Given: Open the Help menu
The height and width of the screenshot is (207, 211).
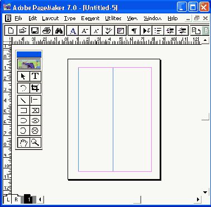Looking at the screenshot, I should 172,18.
